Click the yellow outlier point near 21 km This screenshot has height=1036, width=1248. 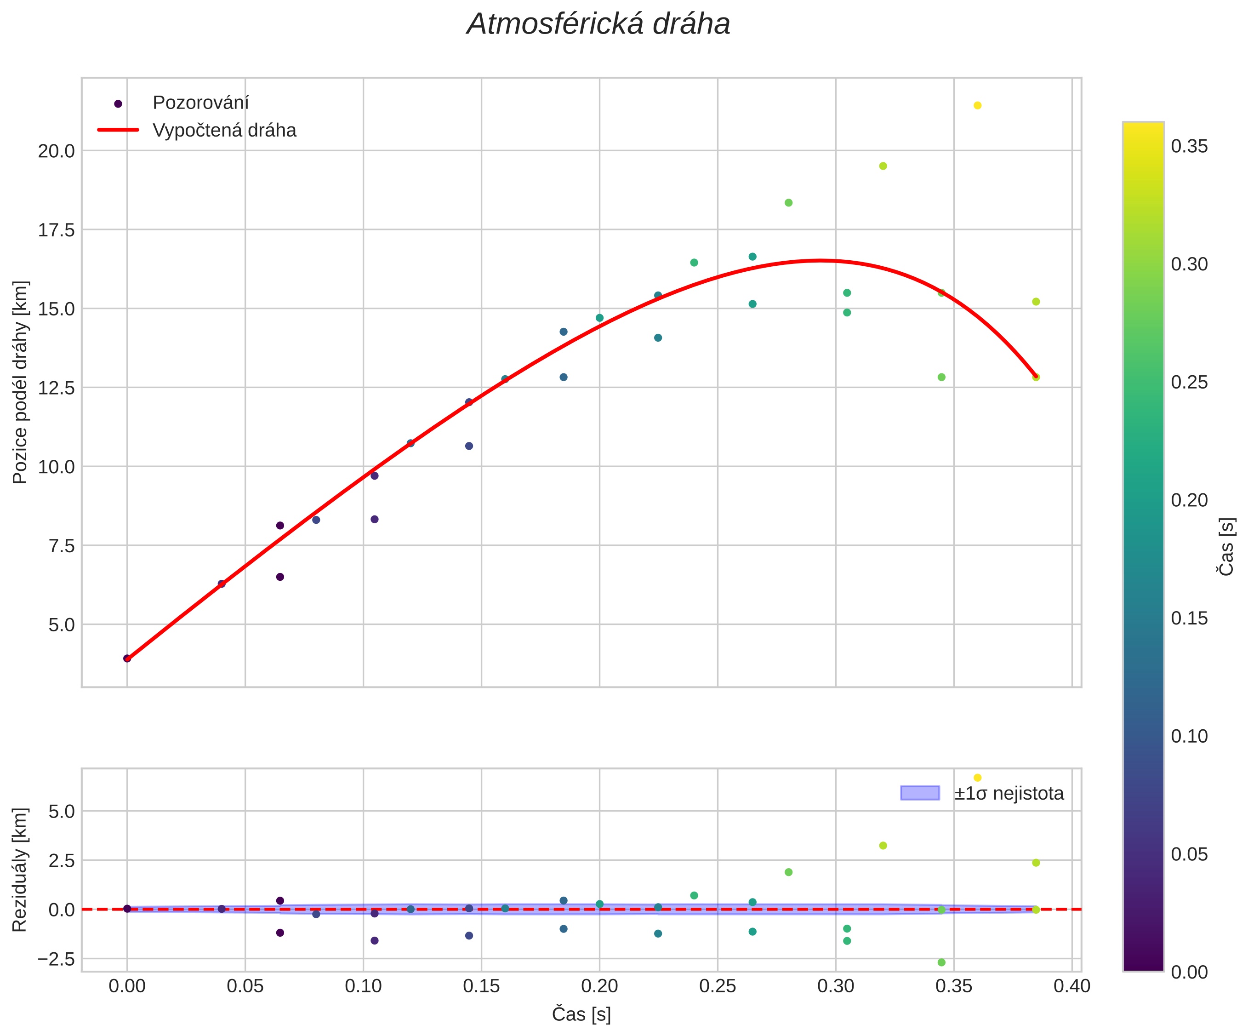(977, 106)
